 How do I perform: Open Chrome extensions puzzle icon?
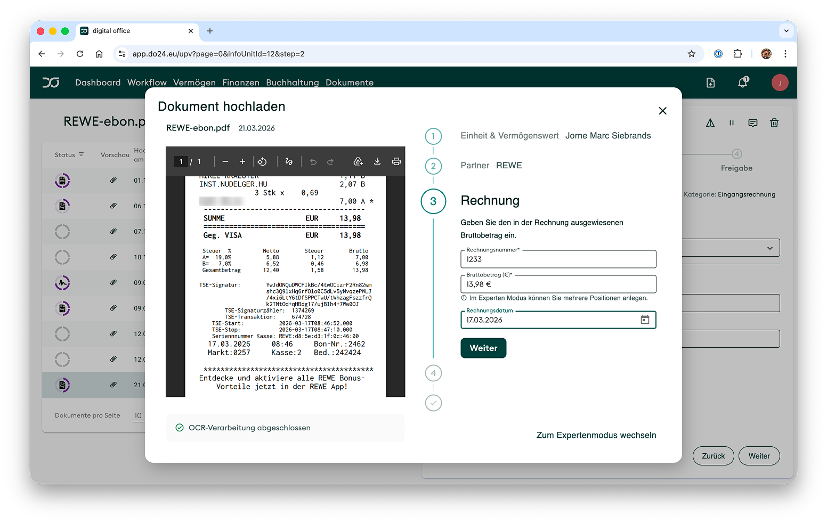click(738, 54)
